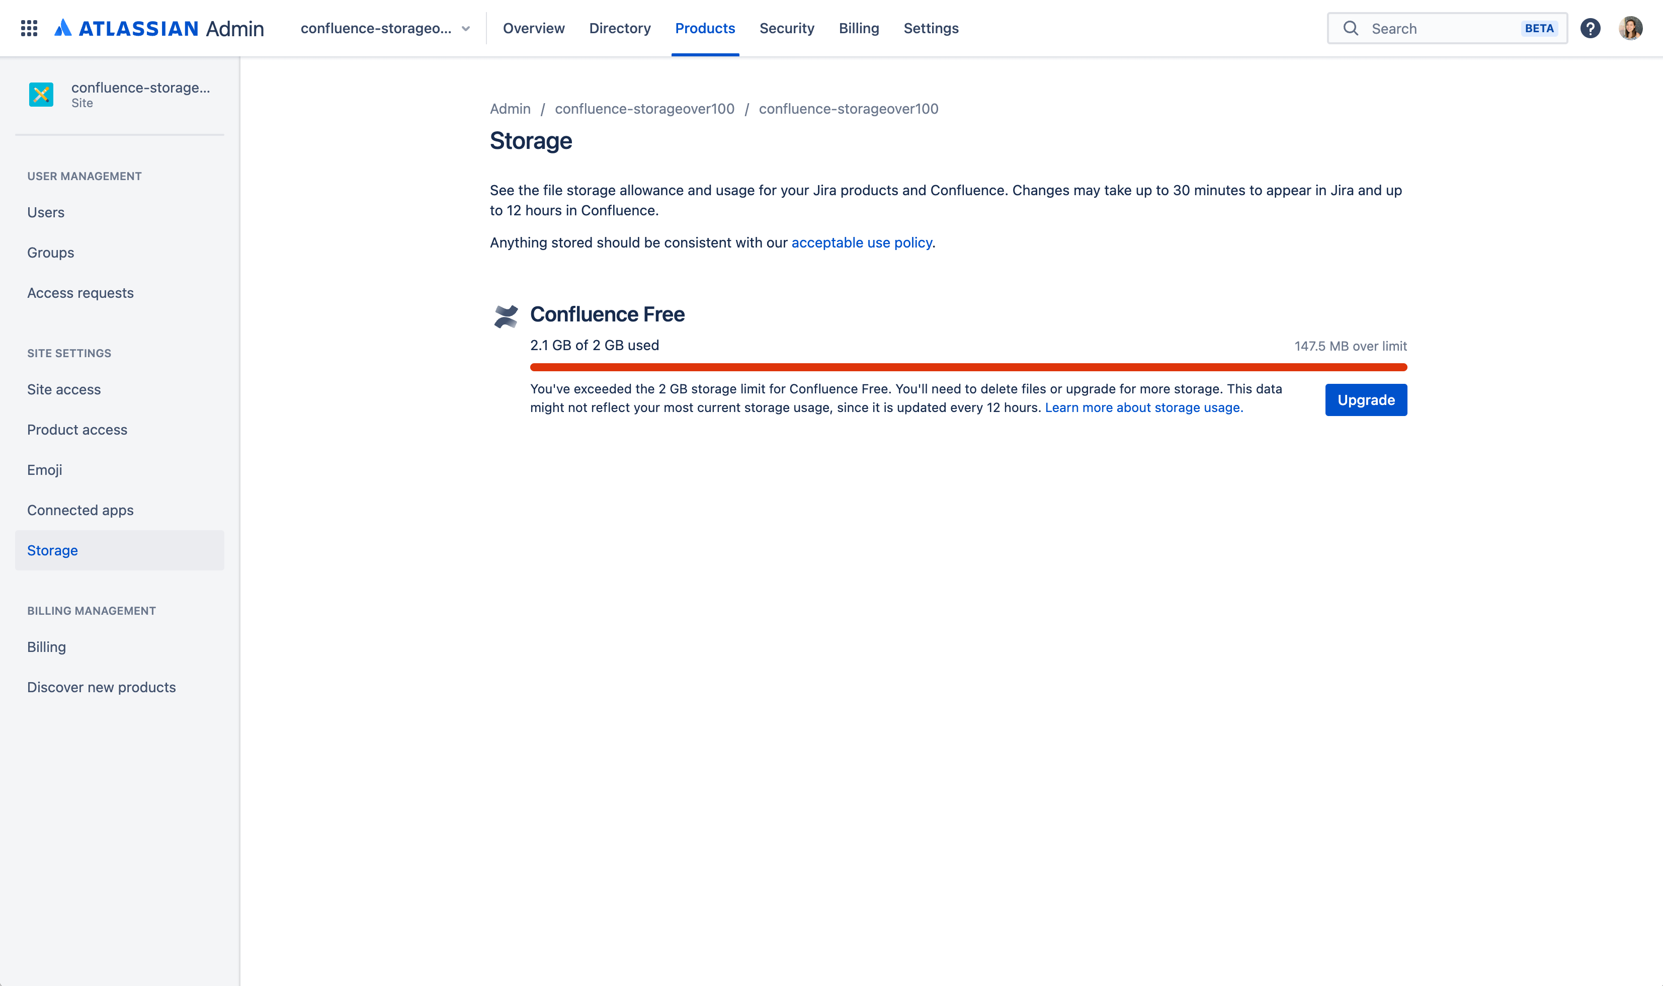
Task: Click the Learn more about storage usage link
Action: tap(1144, 407)
